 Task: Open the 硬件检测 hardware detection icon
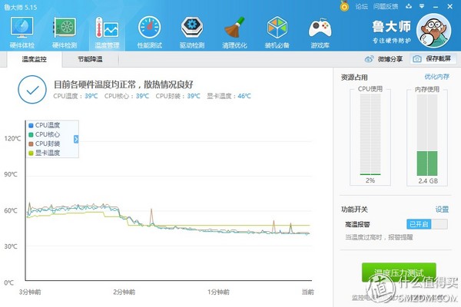[x=65, y=28]
